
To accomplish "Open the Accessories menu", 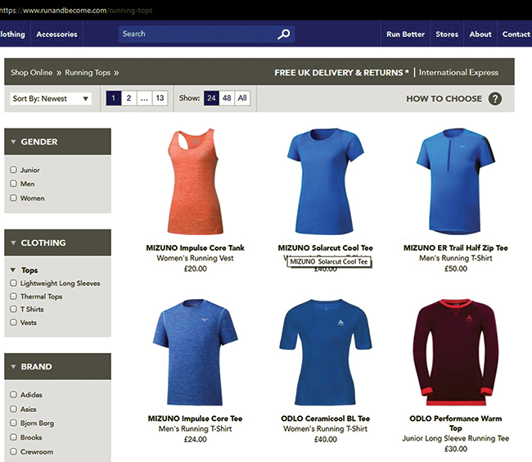I will 56,34.
